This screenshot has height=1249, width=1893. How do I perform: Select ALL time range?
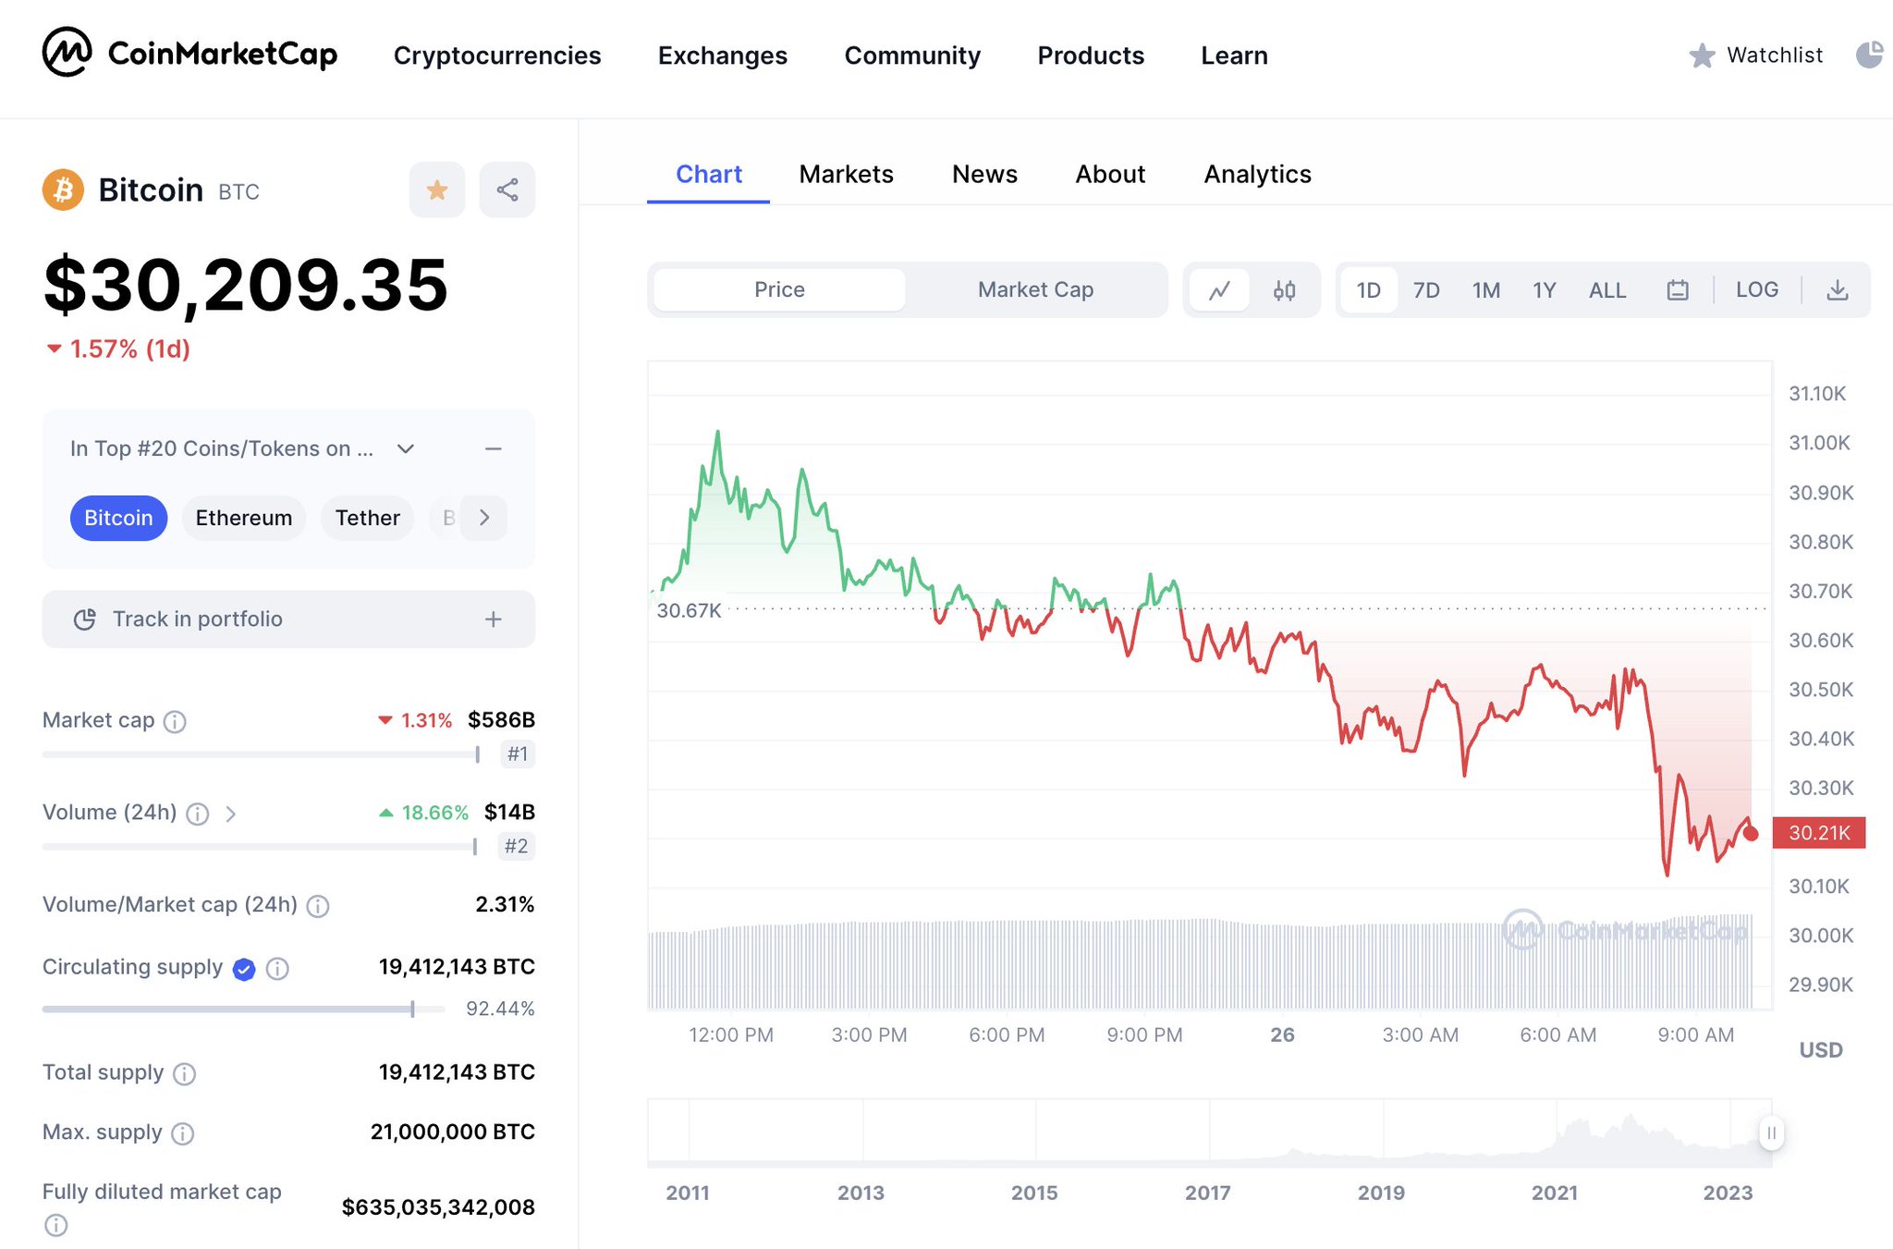pyautogui.click(x=1607, y=290)
